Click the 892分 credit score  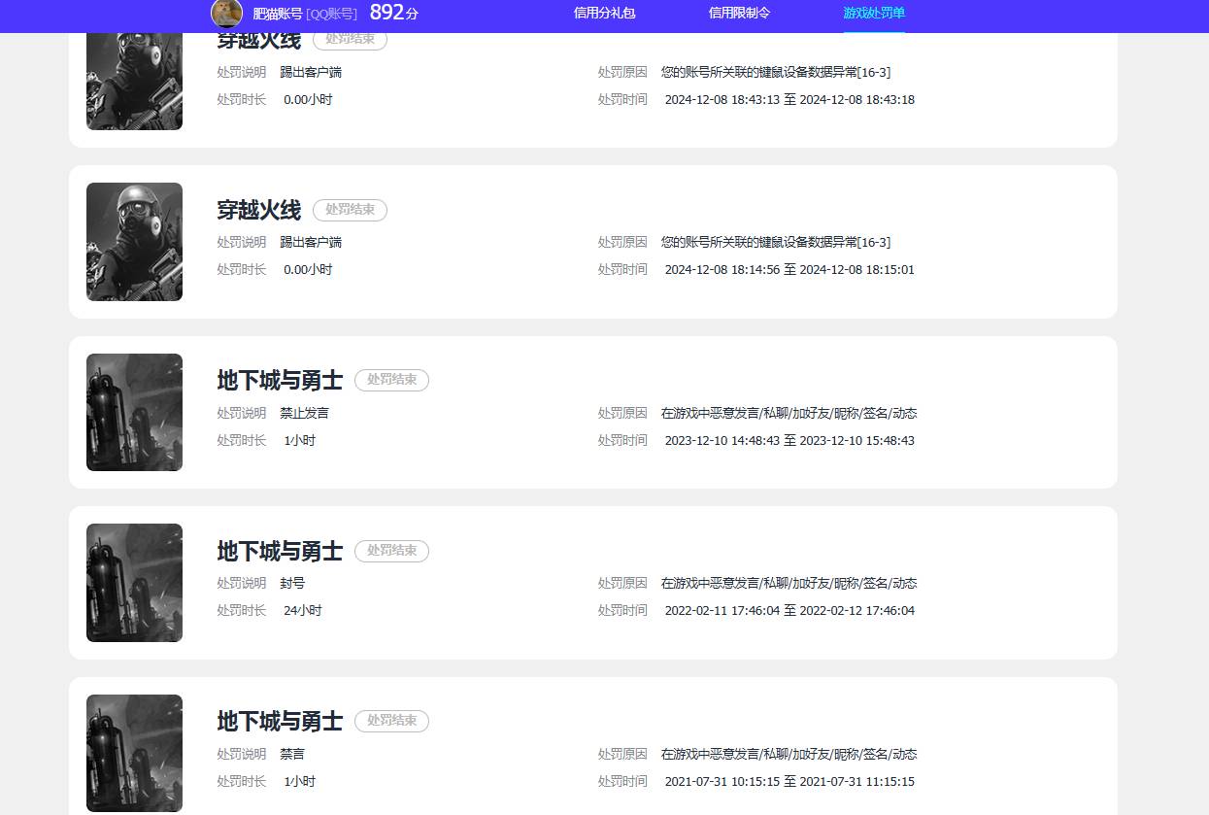click(x=393, y=13)
